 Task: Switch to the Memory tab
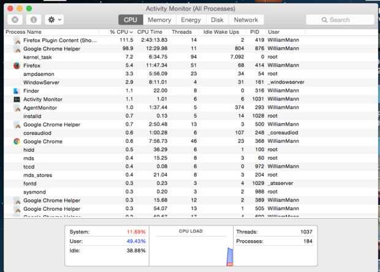click(159, 20)
